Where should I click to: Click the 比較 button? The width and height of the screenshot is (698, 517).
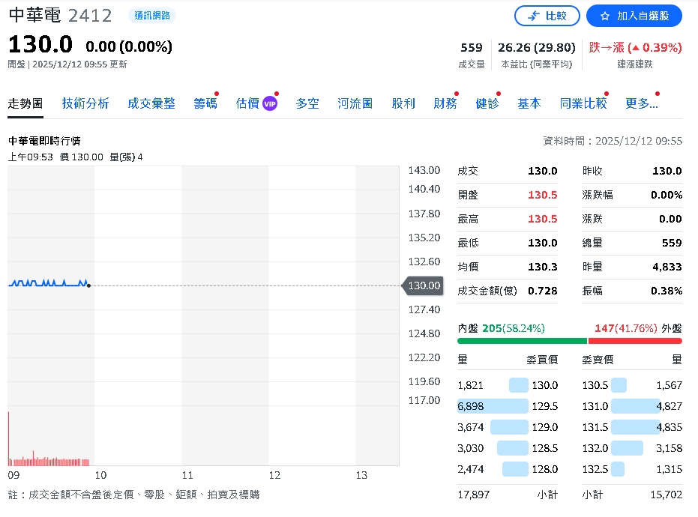tap(547, 16)
